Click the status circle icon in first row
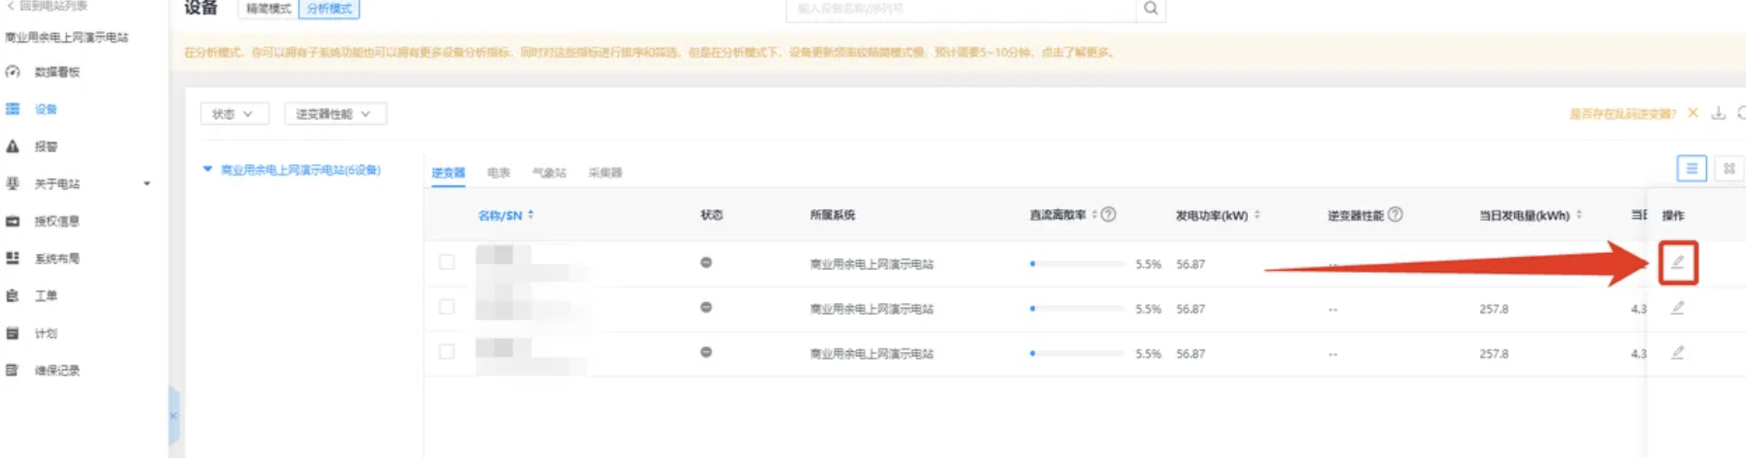Viewport: 1746px width, 458px height. [706, 262]
